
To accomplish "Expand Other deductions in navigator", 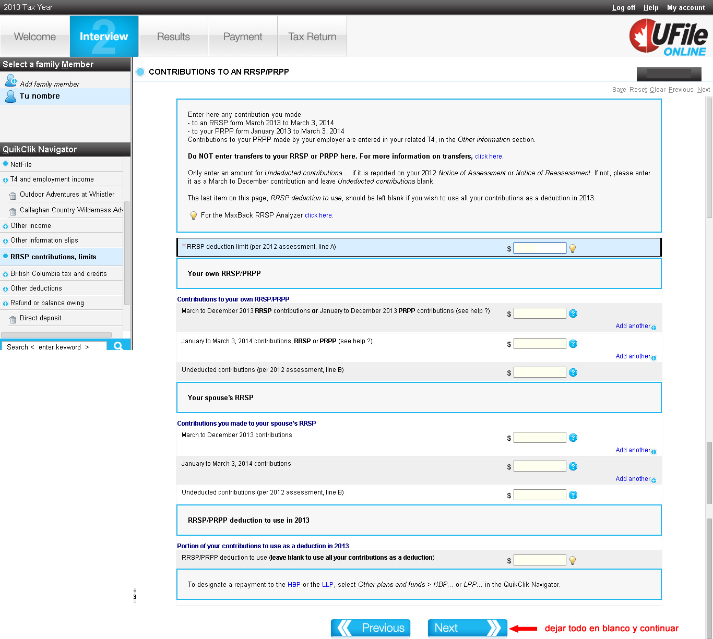I will pos(5,289).
